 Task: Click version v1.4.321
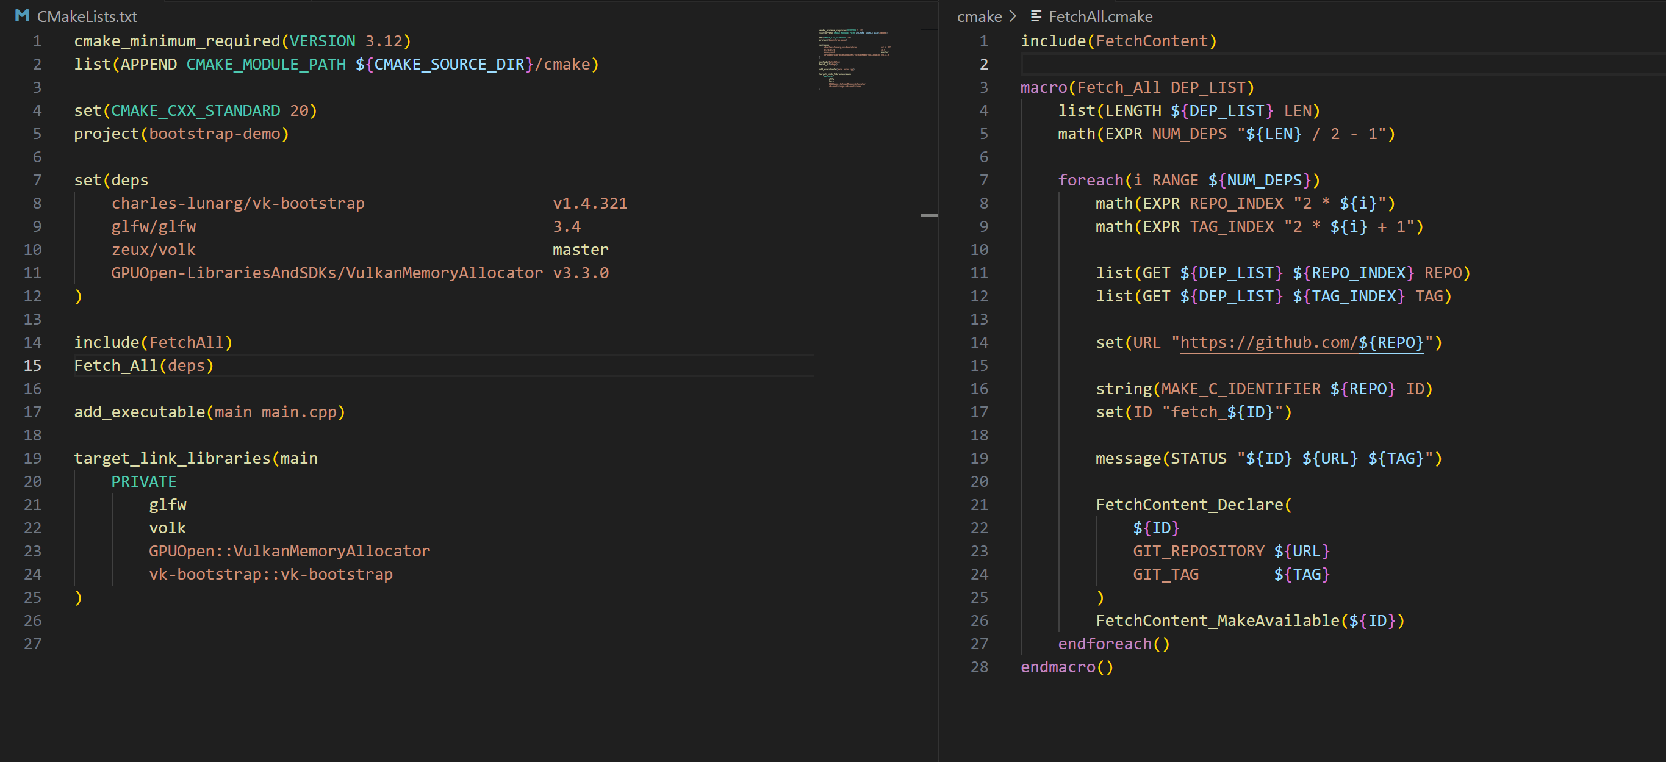click(590, 203)
